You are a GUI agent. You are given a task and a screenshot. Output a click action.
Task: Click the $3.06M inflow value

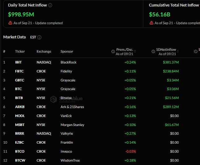173,89
